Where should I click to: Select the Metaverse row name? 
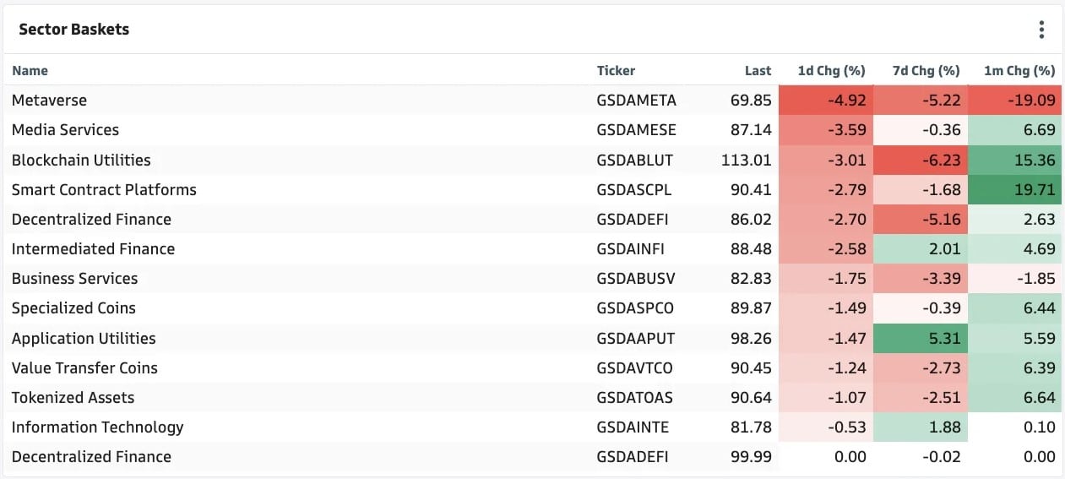(49, 100)
